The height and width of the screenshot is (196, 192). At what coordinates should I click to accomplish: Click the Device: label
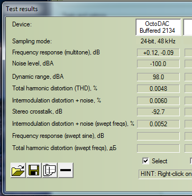coord(22,24)
